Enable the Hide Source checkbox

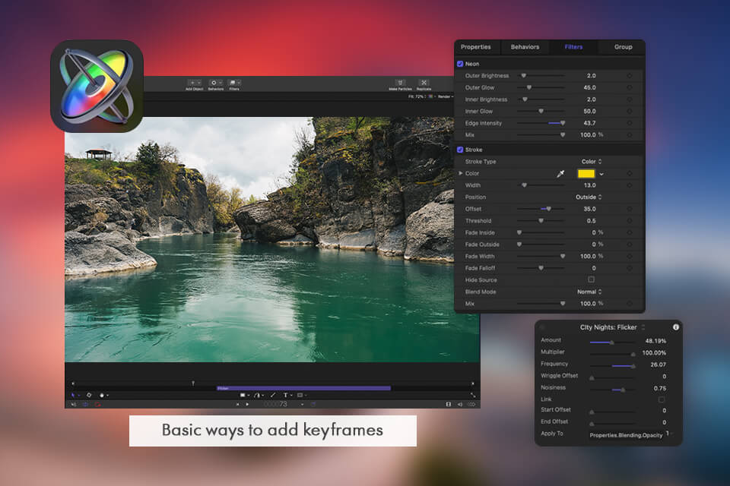[x=592, y=279]
